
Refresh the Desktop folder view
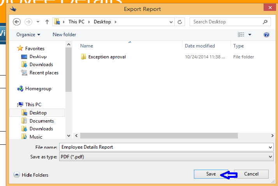coord(180,22)
